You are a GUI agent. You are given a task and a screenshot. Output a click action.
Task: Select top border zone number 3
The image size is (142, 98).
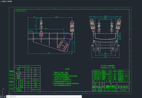pos(85,8)
